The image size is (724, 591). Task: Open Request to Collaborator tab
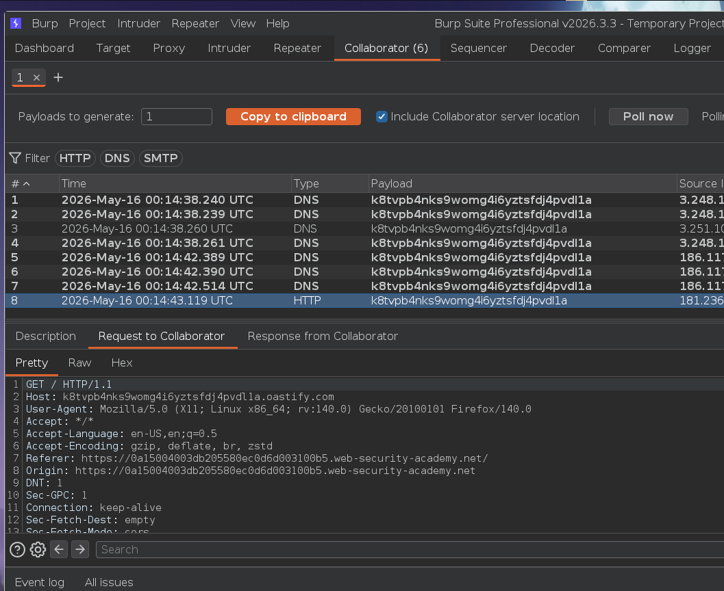(x=162, y=336)
